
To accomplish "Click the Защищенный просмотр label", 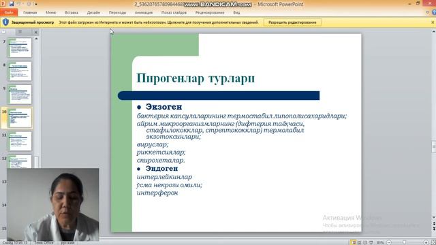I will pyautogui.click(x=33, y=22).
